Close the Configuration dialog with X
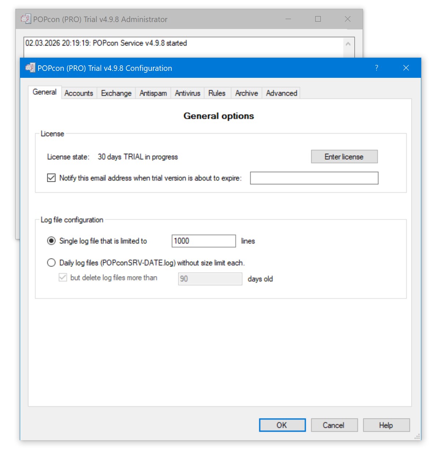The height and width of the screenshot is (460, 429). [x=406, y=68]
